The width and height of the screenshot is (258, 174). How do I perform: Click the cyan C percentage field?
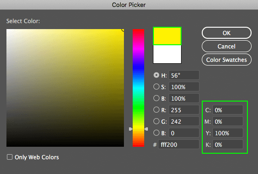coord(228,110)
